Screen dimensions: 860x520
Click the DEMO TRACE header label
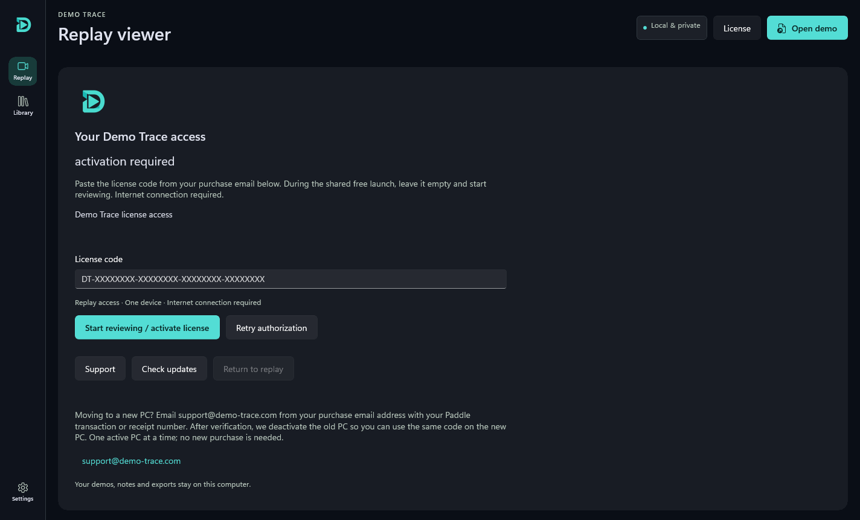point(82,14)
